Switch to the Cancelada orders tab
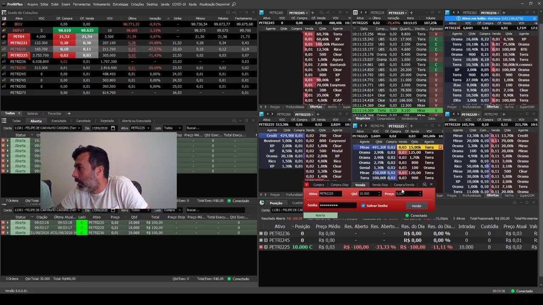 tap(83, 121)
